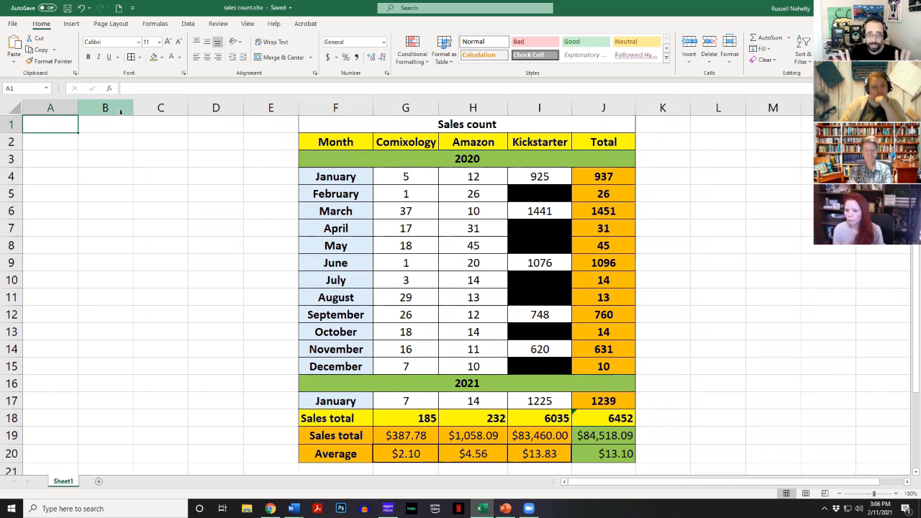Align cell text to the left

tap(196, 57)
